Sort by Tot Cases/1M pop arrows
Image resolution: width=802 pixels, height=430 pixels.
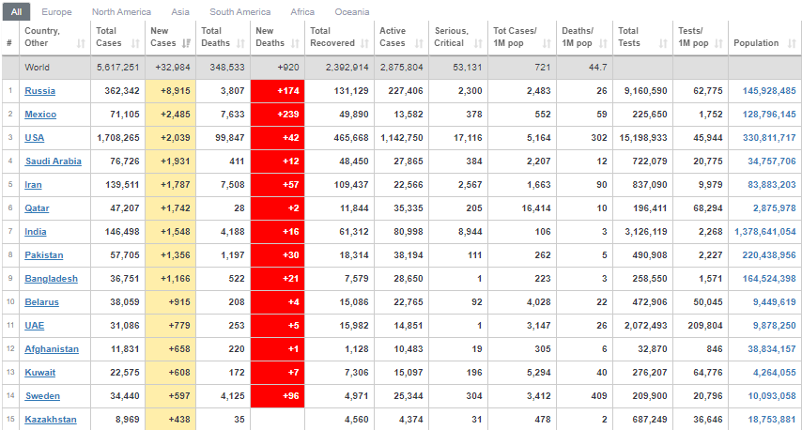[x=547, y=43]
